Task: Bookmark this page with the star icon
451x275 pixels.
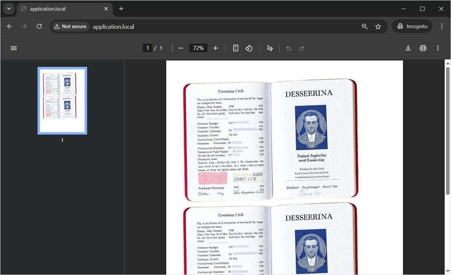Action: click(x=378, y=26)
